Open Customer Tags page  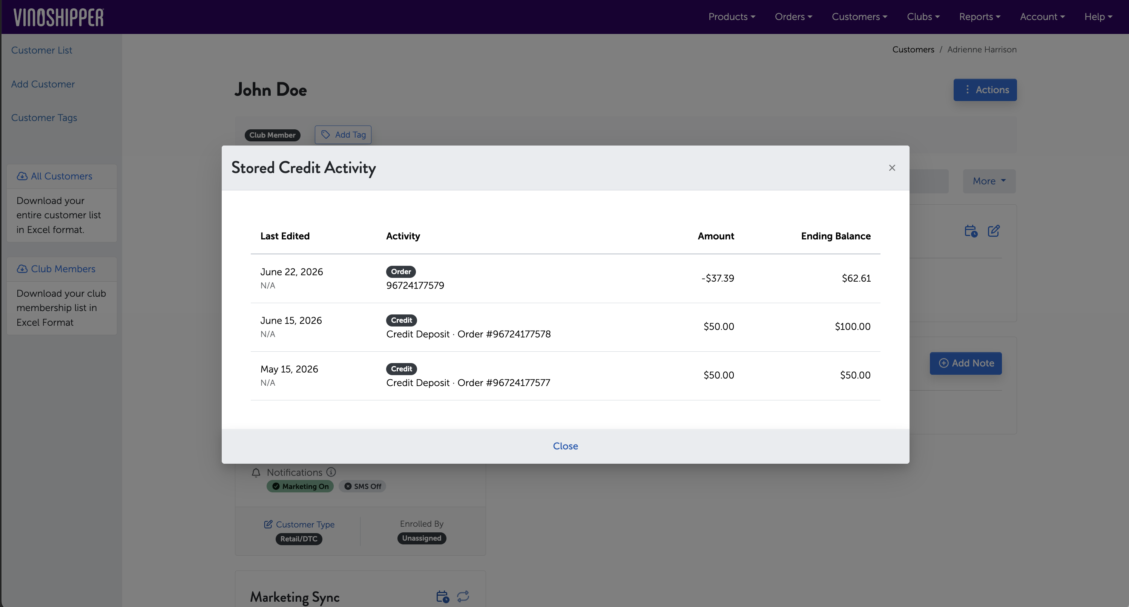[44, 118]
